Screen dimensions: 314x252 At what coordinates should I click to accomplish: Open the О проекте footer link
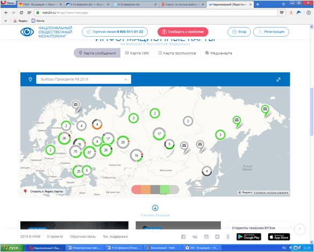coord(55,236)
